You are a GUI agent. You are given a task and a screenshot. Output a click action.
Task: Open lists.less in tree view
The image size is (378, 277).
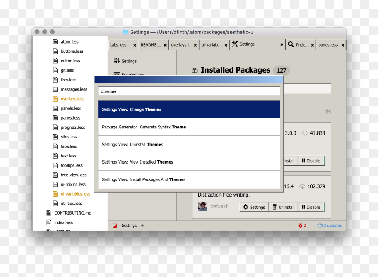pyautogui.click(x=69, y=80)
